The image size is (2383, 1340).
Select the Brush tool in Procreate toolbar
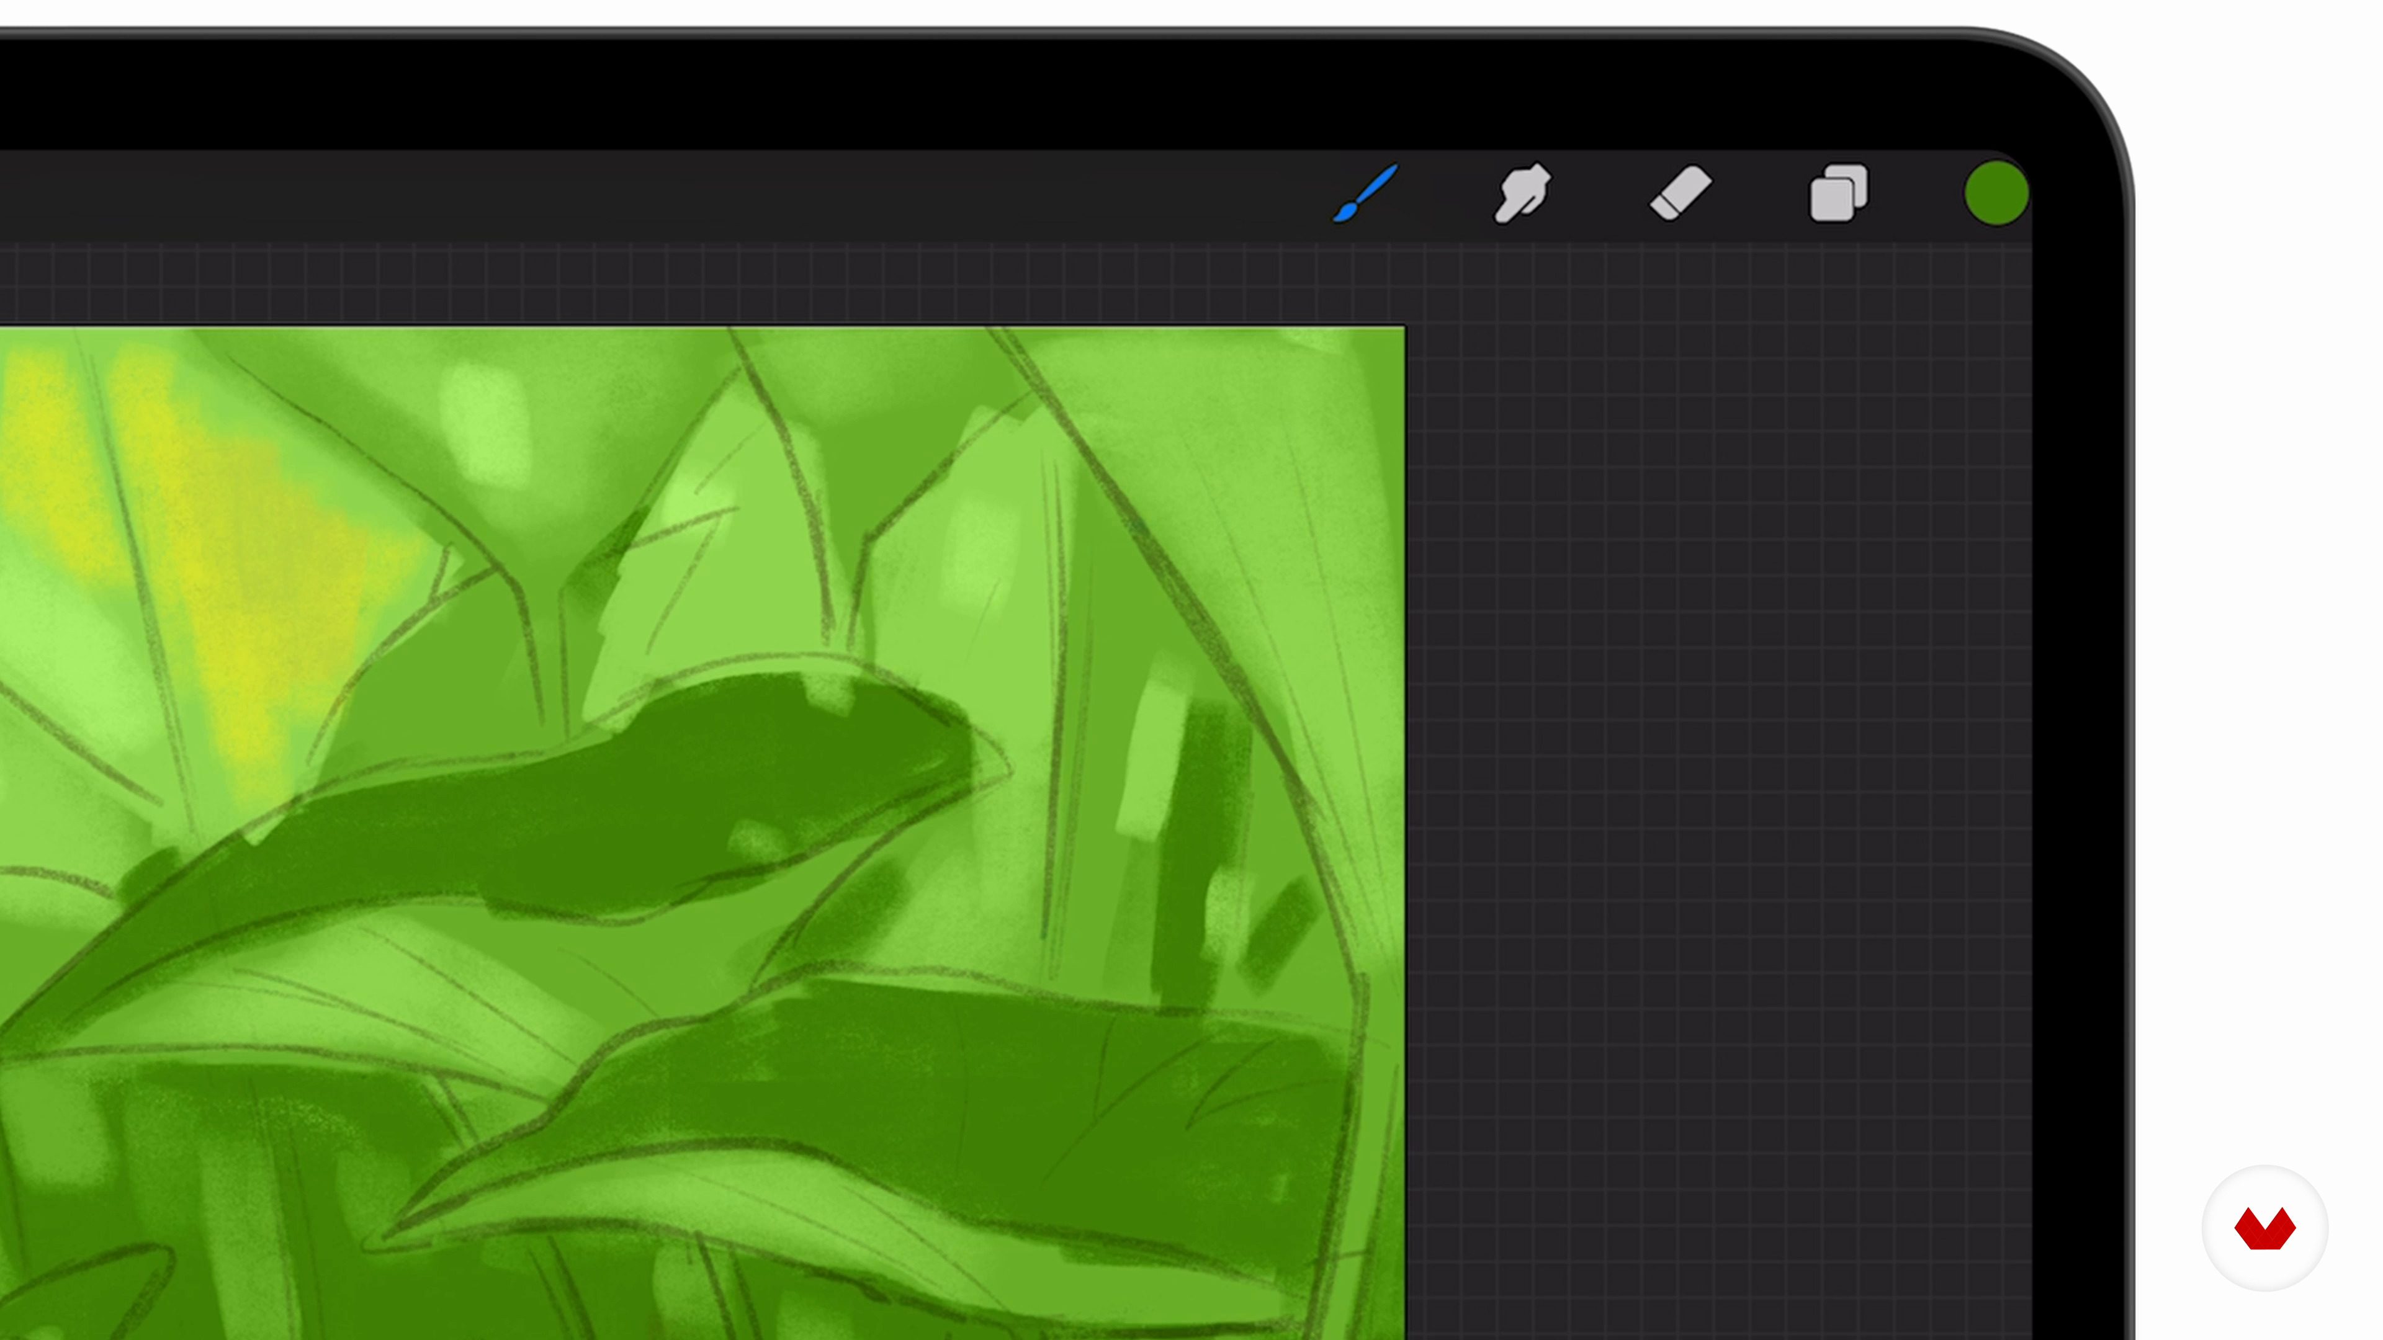click(x=1365, y=194)
